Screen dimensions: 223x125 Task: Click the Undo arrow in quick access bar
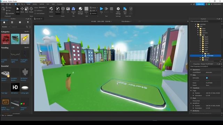pyautogui.click(x=22, y=4)
